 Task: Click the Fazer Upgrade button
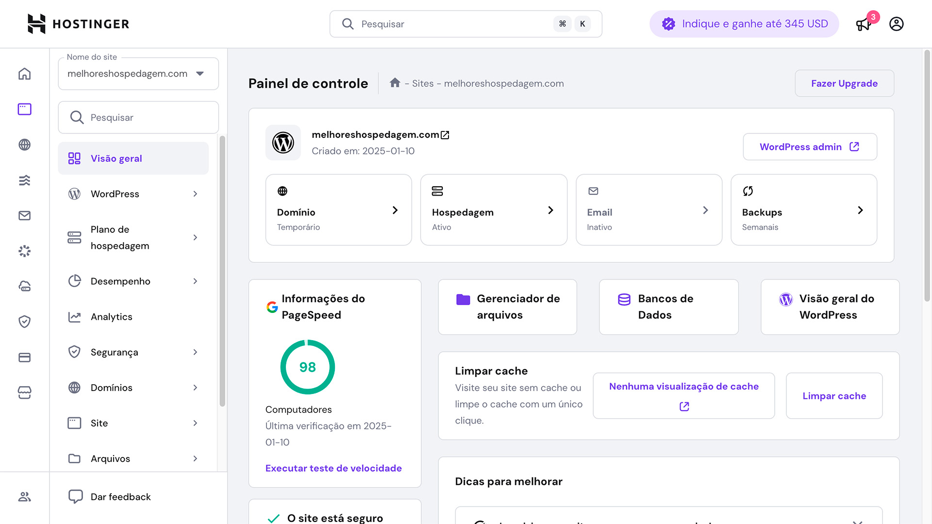[844, 83]
